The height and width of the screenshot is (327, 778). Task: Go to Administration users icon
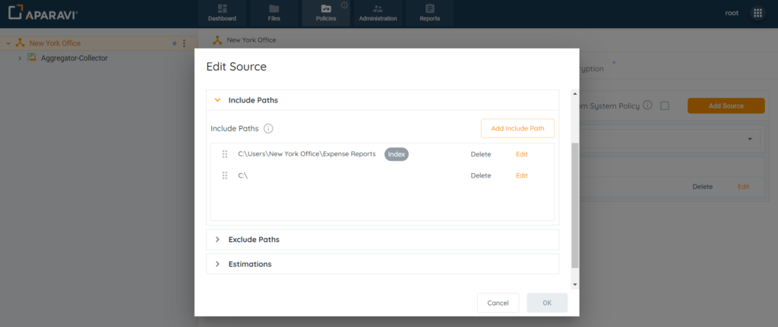[378, 9]
